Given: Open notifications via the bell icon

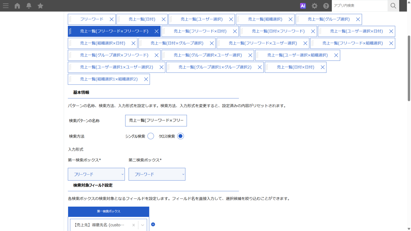Looking at the screenshot, I should [x=29, y=6].
